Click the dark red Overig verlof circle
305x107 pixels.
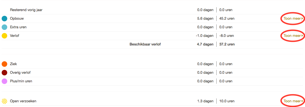4,73
